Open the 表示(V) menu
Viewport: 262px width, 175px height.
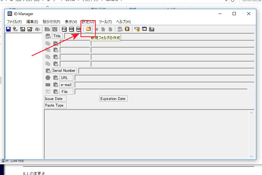point(71,22)
